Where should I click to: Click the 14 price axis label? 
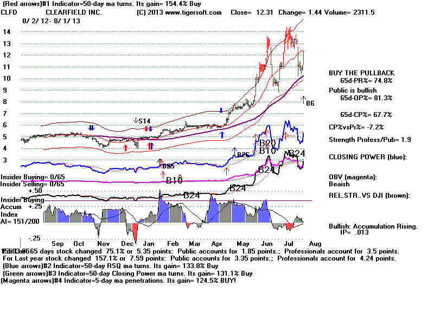(7, 32)
